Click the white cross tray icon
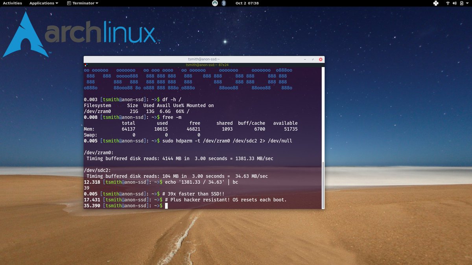Viewport: 472px width, 265px height. (436, 3)
